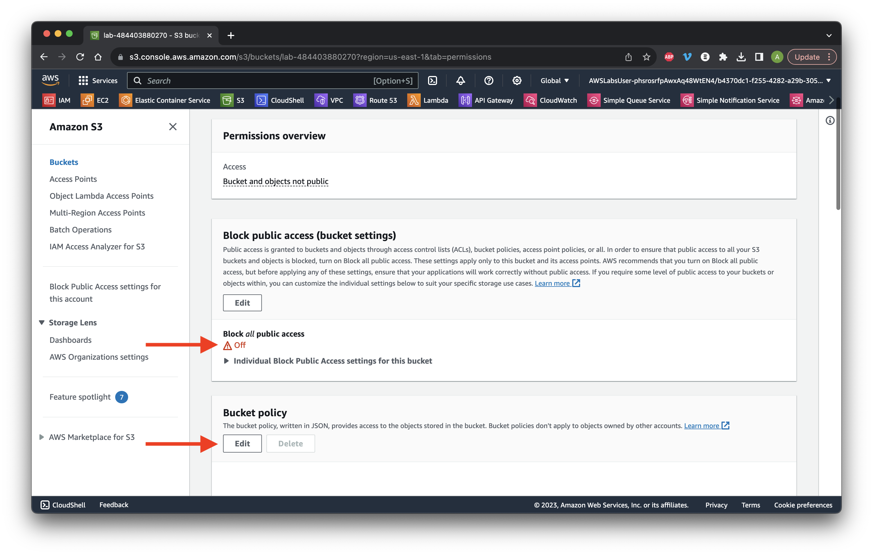
Task: Open the Services grid menu
Action: coord(98,80)
